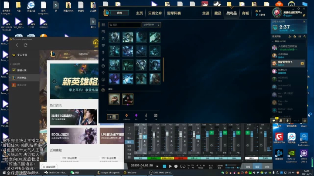Click the channel 2 volume fader
This screenshot has width=314, height=176.
point(154,135)
